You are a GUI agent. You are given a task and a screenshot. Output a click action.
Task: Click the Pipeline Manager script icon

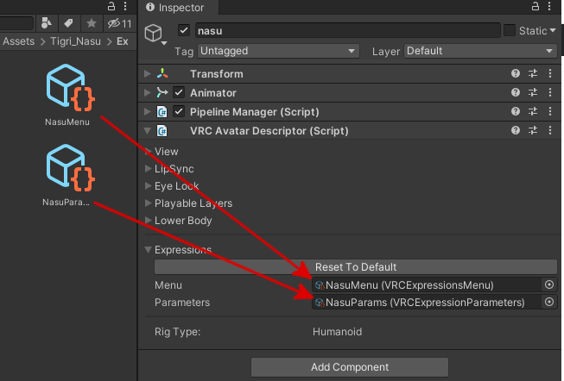pos(162,112)
